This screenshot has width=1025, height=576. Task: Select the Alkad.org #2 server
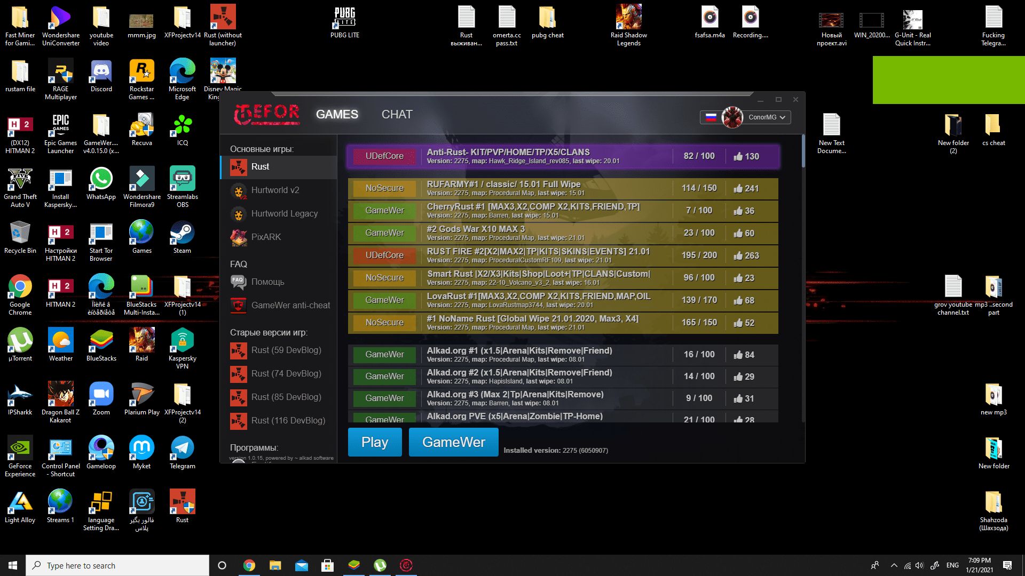(x=563, y=377)
